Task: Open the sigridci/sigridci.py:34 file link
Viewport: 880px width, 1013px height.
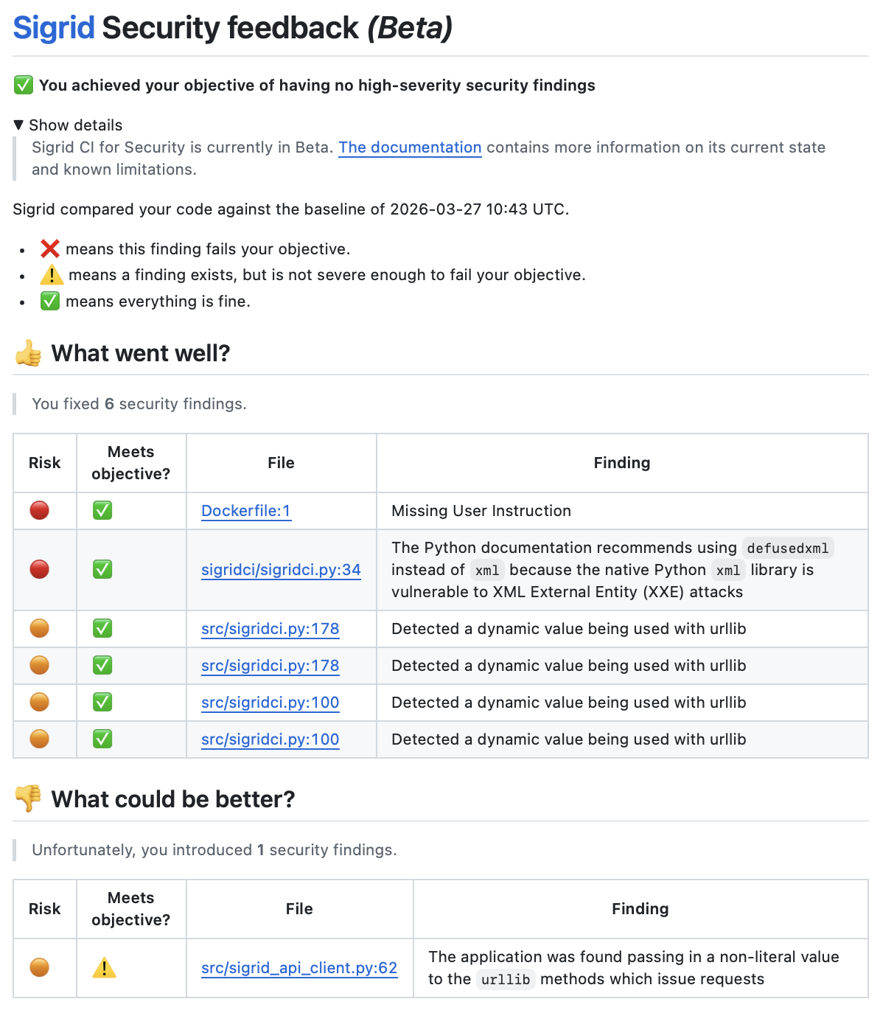Action: pos(281,570)
